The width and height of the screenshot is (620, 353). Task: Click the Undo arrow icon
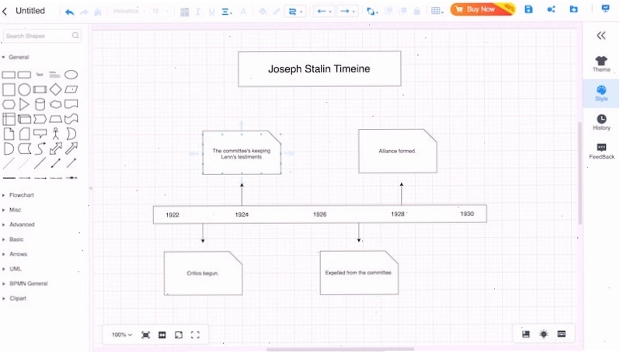(x=70, y=12)
